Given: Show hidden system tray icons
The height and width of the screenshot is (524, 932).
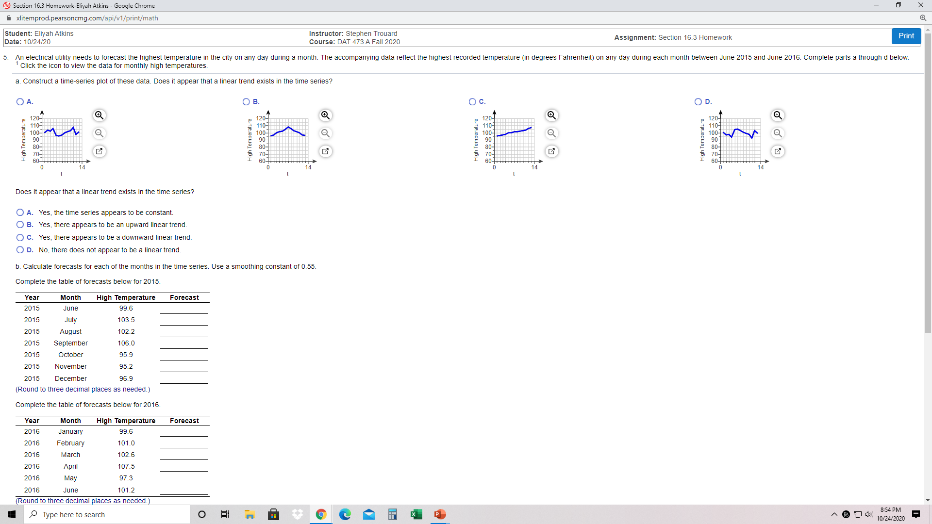Looking at the screenshot, I should point(834,514).
